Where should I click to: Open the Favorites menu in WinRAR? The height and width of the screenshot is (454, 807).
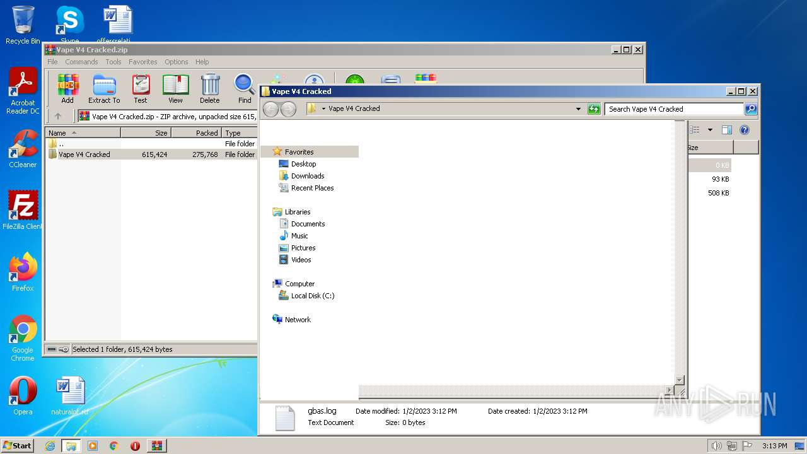(143, 62)
